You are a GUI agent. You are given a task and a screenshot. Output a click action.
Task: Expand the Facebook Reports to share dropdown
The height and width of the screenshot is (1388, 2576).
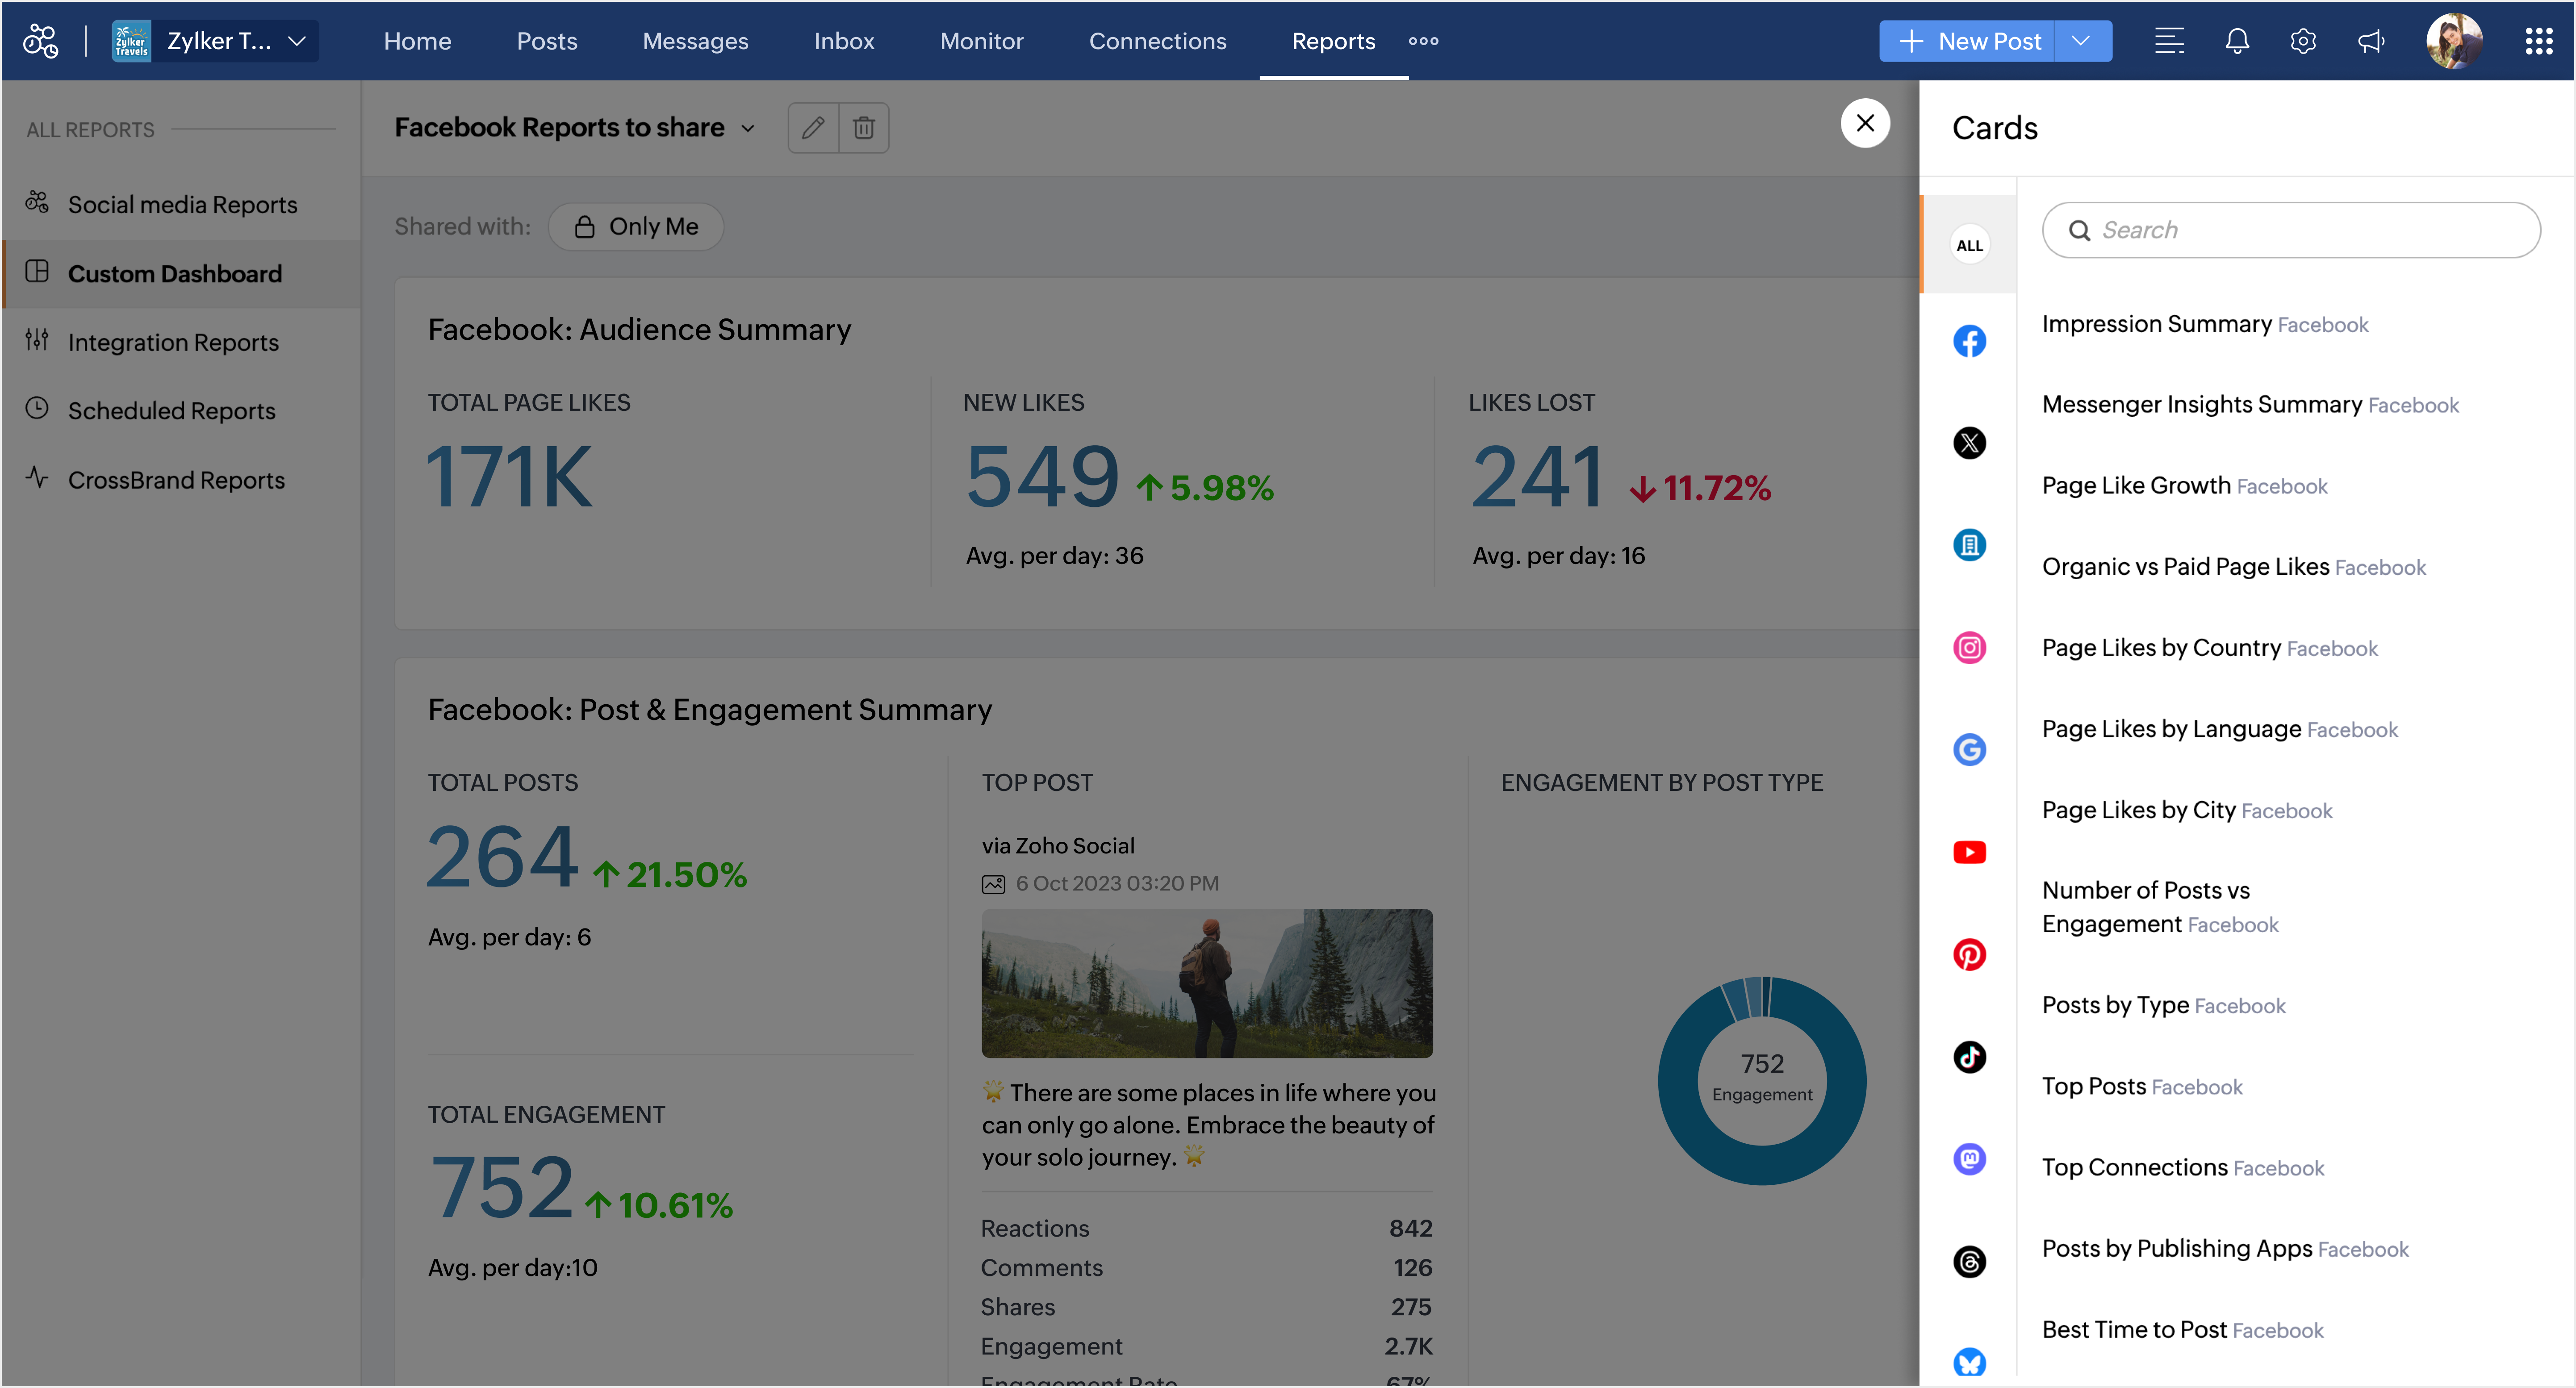pos(748,128)
